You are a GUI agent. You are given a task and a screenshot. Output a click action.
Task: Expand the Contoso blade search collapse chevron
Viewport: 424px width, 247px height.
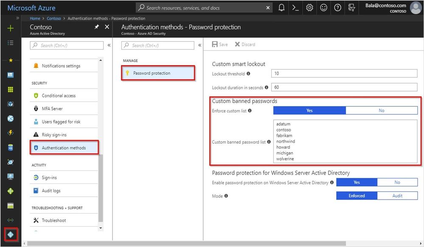[109, 45]
